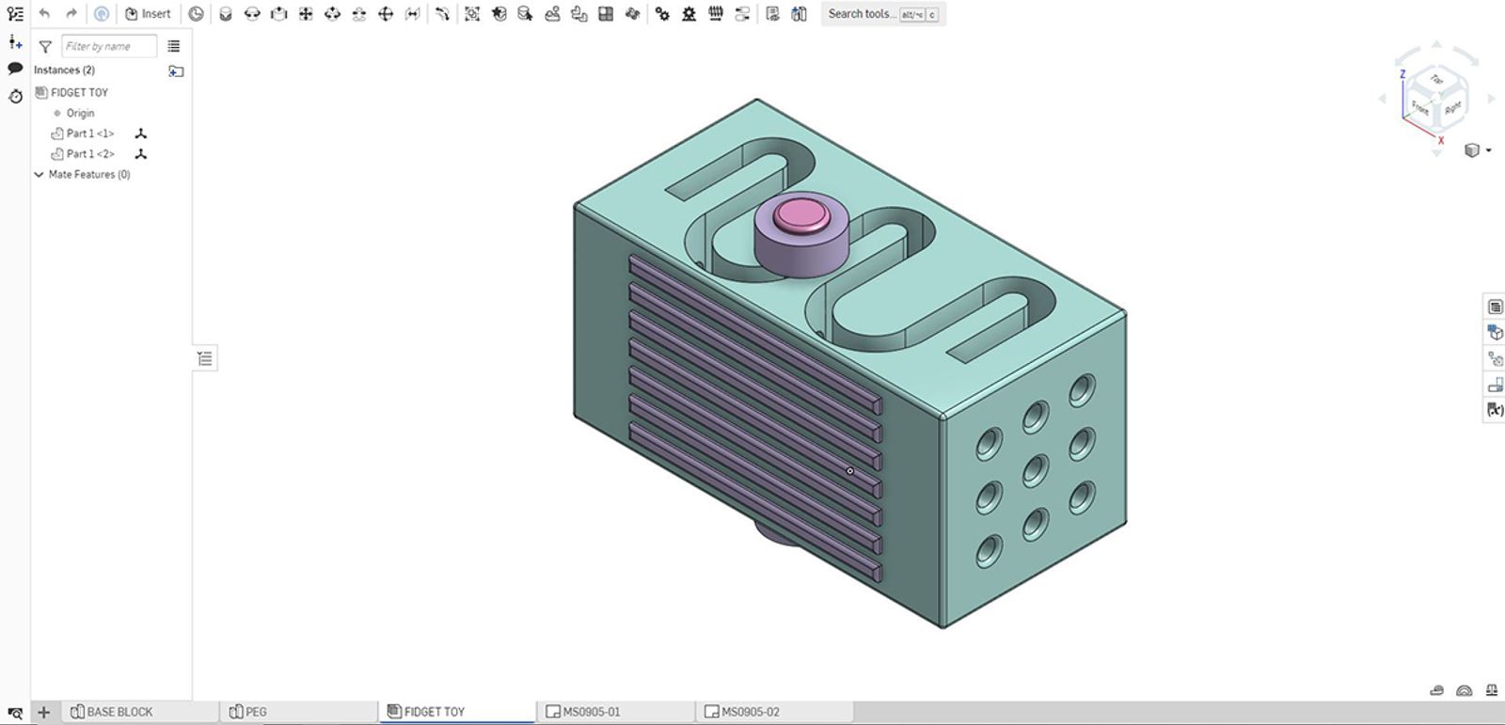
Task: Select the Revolute mate tool
Action: coord(251,14)
